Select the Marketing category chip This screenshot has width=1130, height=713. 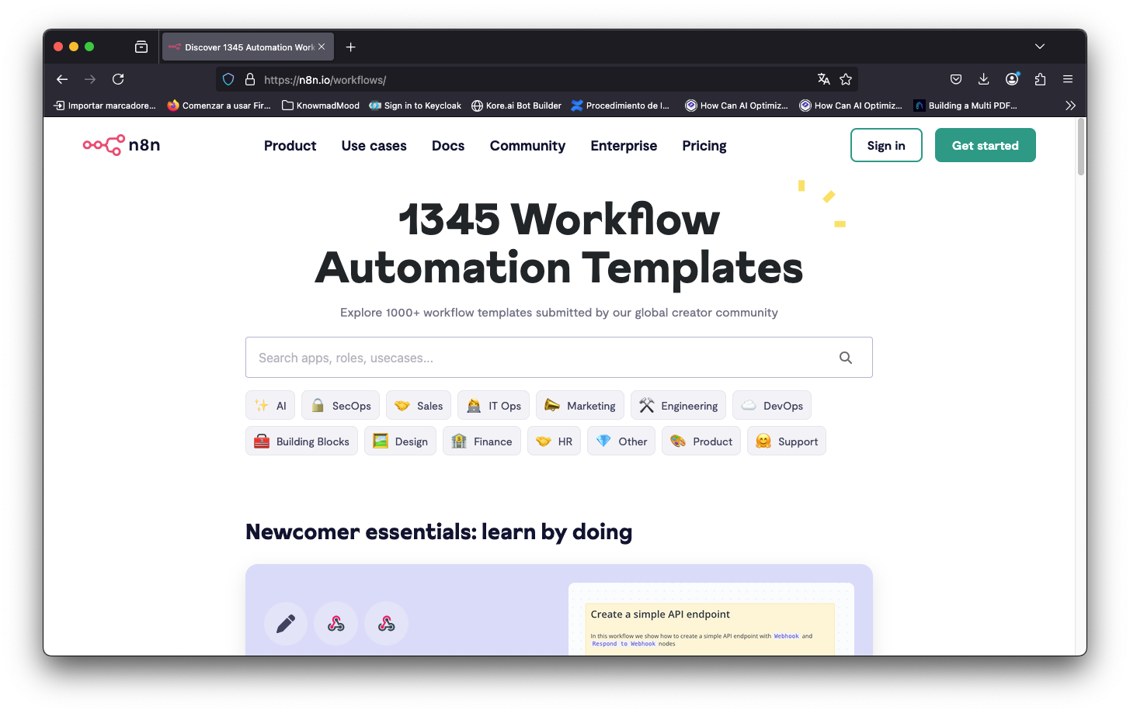[x=580, y=405]
